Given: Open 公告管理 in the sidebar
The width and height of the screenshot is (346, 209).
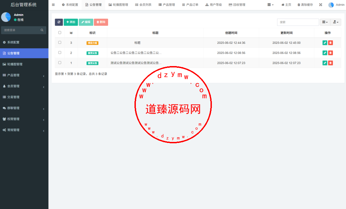Looking at the screenshot, I should point(24,53).
